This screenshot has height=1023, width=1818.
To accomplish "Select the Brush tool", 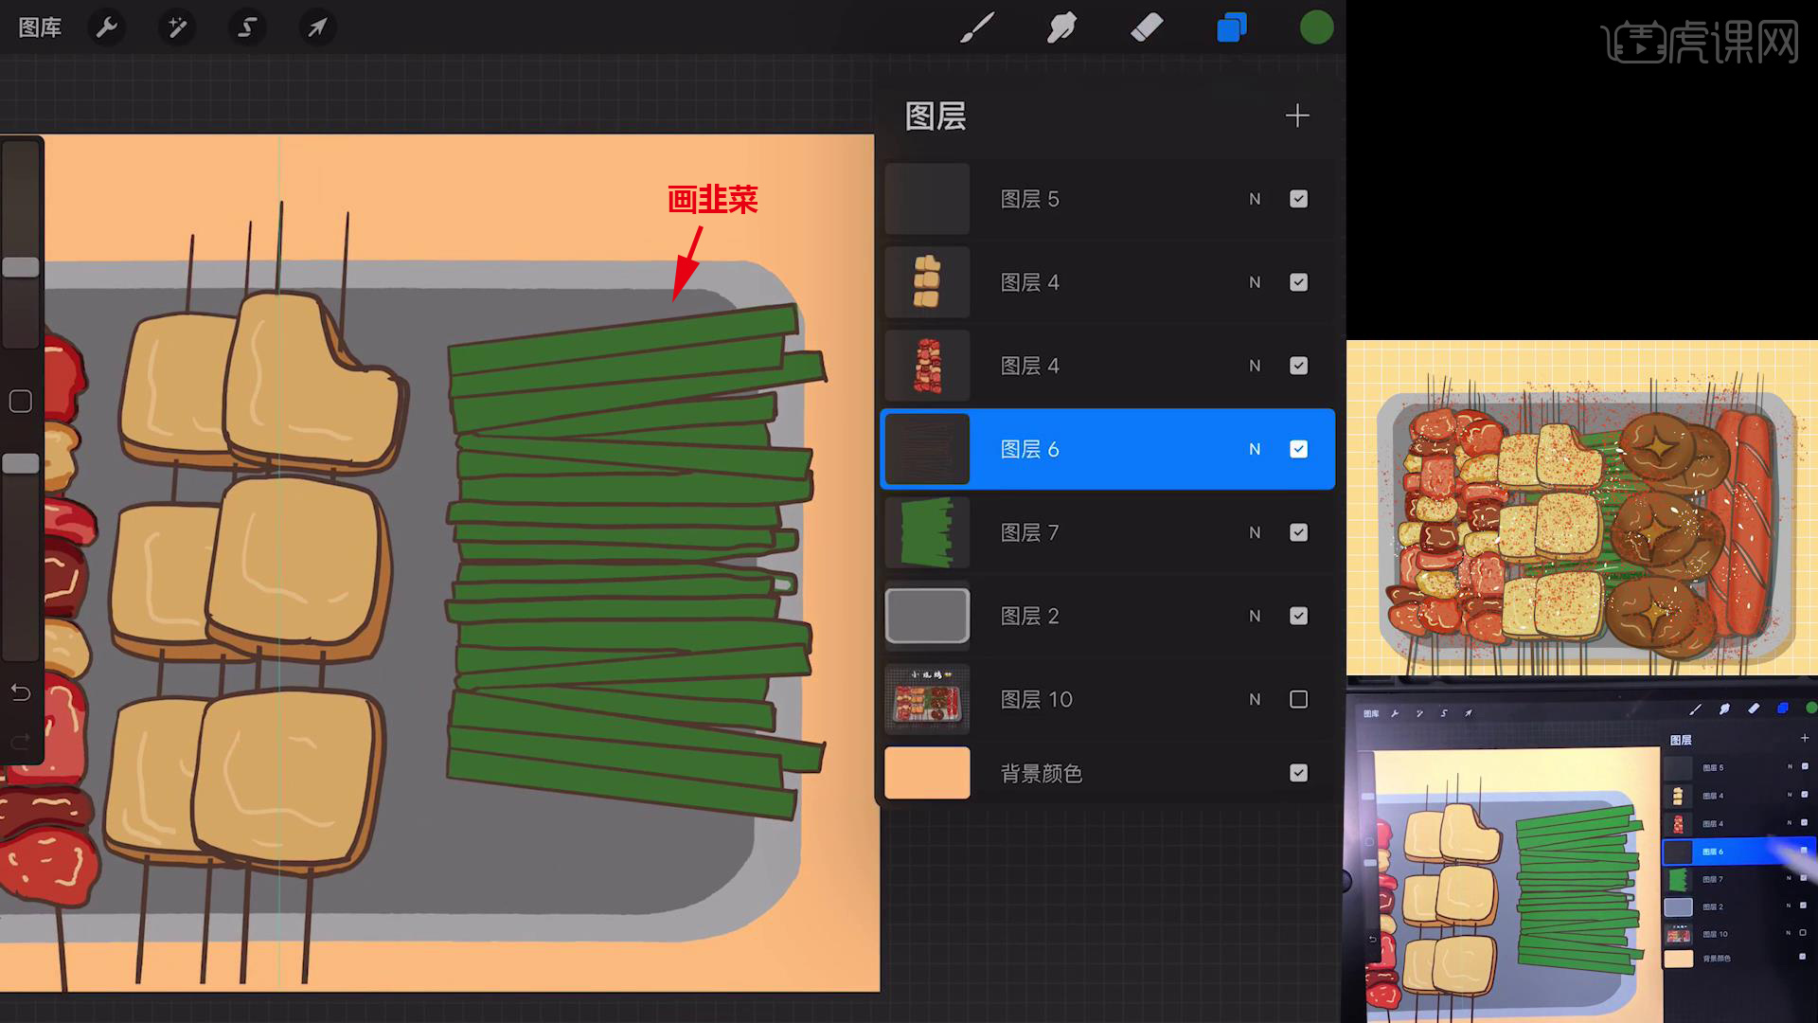I will pyautogui.click(x=976, y=27).
